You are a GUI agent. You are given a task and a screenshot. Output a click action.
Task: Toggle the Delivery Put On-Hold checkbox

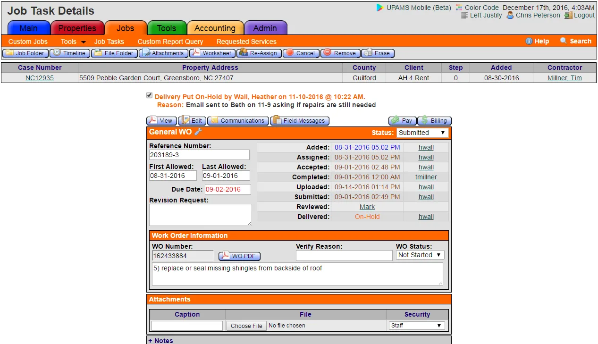pos(150,95)
